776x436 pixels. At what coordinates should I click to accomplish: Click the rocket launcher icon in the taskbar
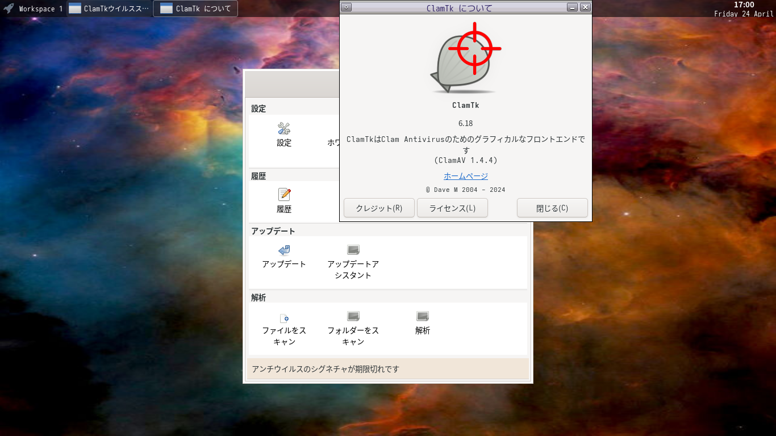[x=9, y=9]
